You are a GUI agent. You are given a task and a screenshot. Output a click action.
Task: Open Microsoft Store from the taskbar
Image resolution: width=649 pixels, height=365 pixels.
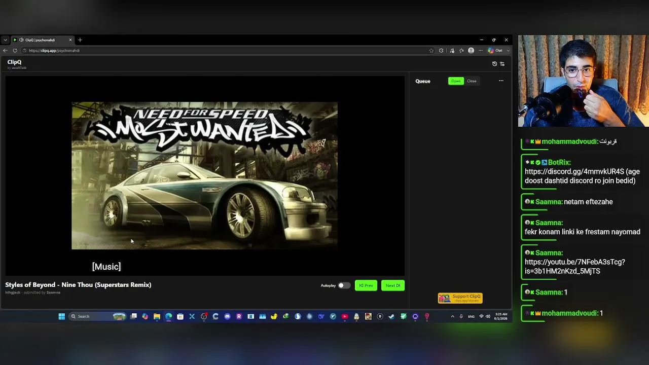180,316
